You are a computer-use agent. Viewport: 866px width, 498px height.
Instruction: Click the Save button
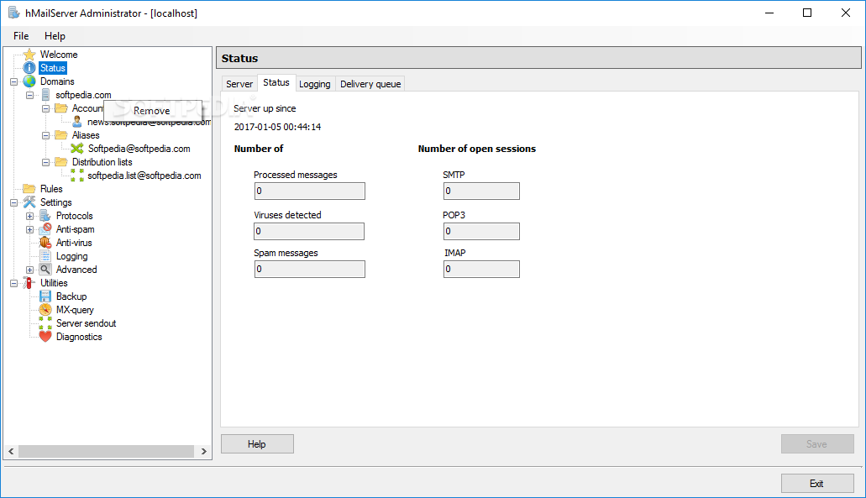816,444
